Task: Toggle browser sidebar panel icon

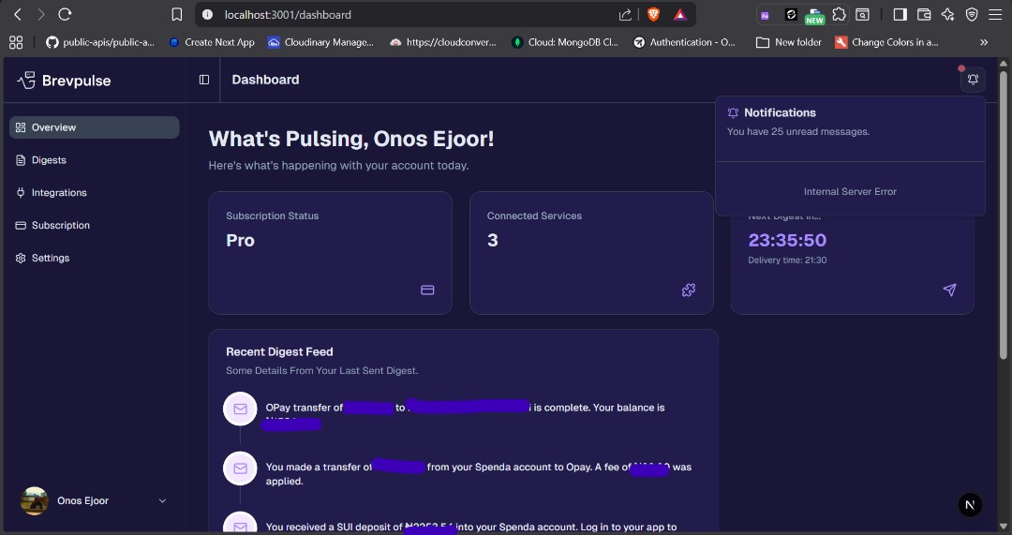Action: (x=900, y=14)
